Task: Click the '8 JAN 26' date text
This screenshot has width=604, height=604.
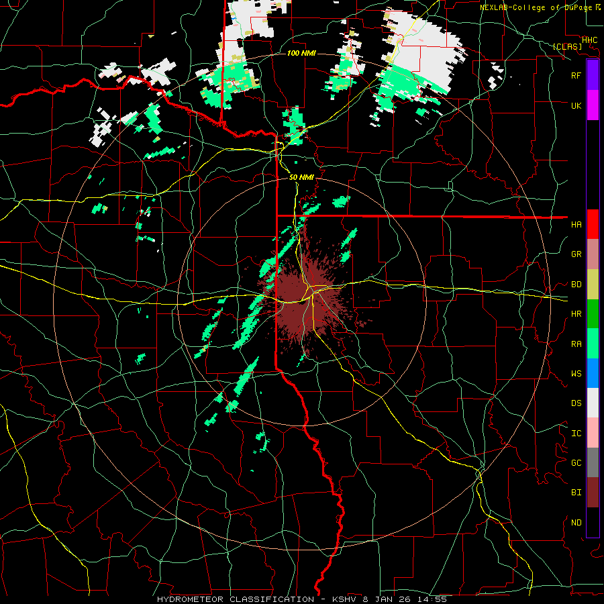Action: click(388, 599)
